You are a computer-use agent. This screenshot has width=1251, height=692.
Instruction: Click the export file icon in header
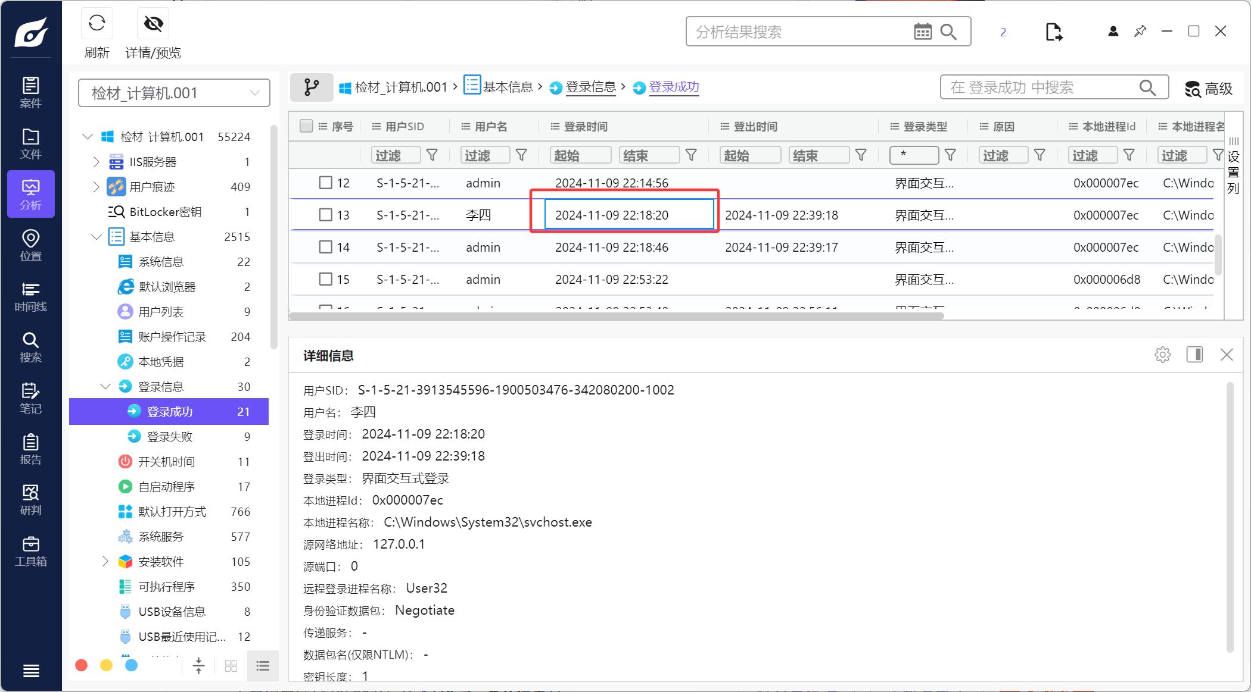[x=1053, y=32]
